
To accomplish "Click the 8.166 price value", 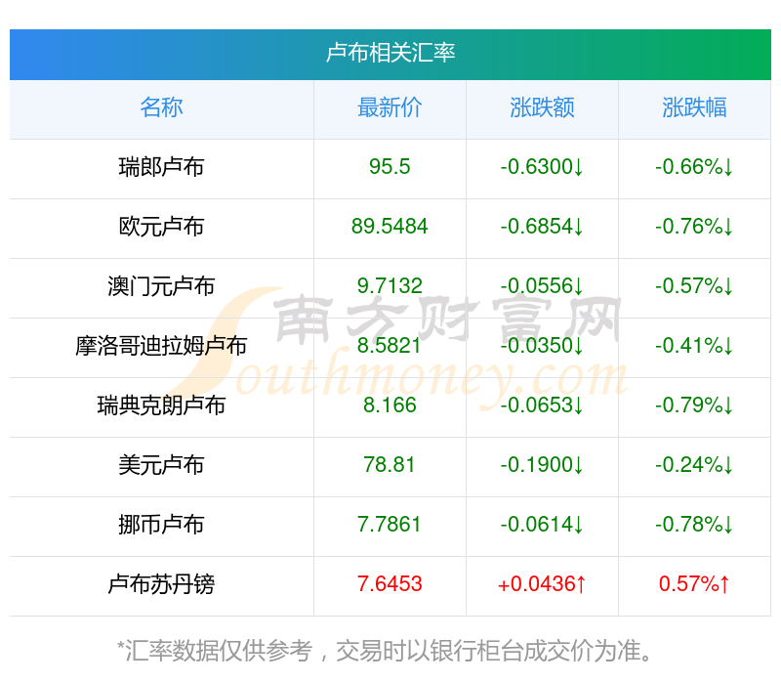I will click(390, 405).
